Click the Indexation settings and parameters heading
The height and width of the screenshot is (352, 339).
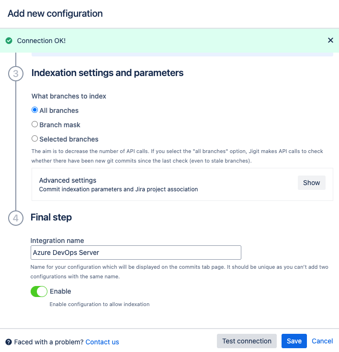pos(107,73)
